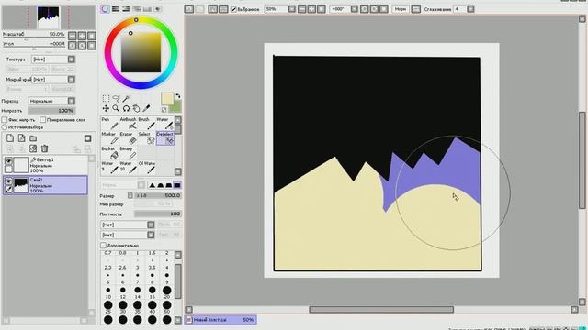This screenshot has width=588, height=330.
Task: Click the canvas horizontal scrollbar
Action: (381, 310)
